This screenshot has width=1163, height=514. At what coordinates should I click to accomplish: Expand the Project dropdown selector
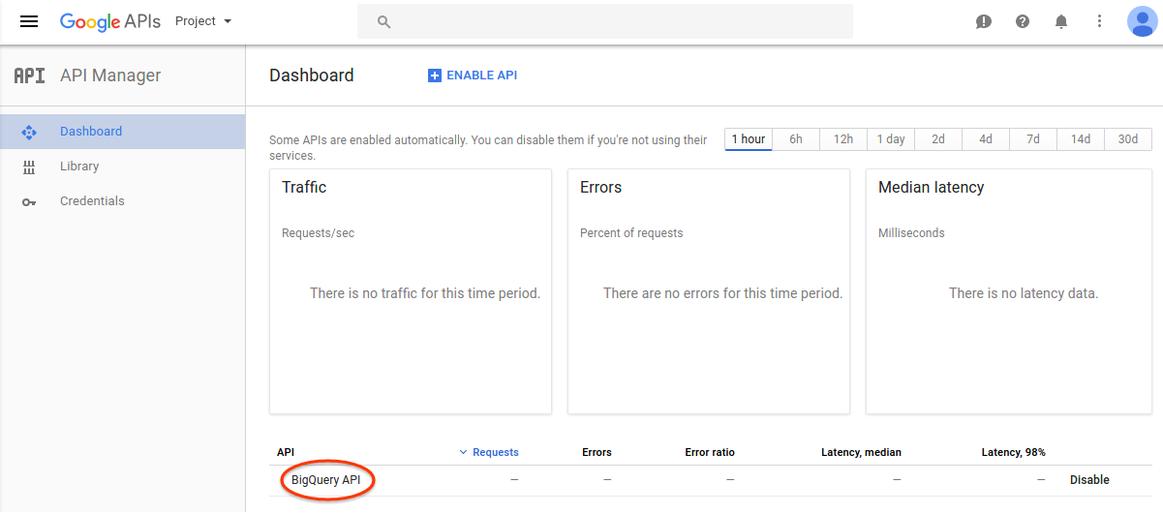click(203, 21)
